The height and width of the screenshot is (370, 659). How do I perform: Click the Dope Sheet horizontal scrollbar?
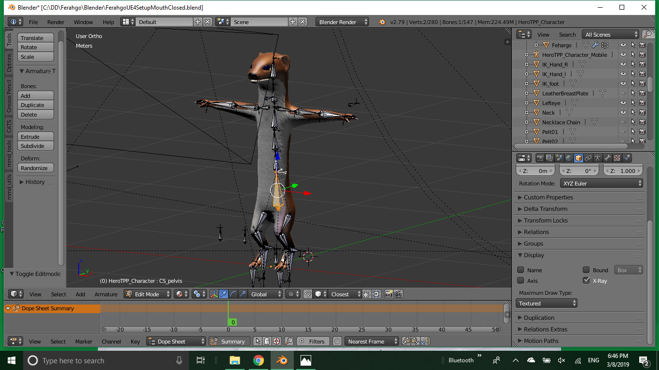[x=301, y=330]
